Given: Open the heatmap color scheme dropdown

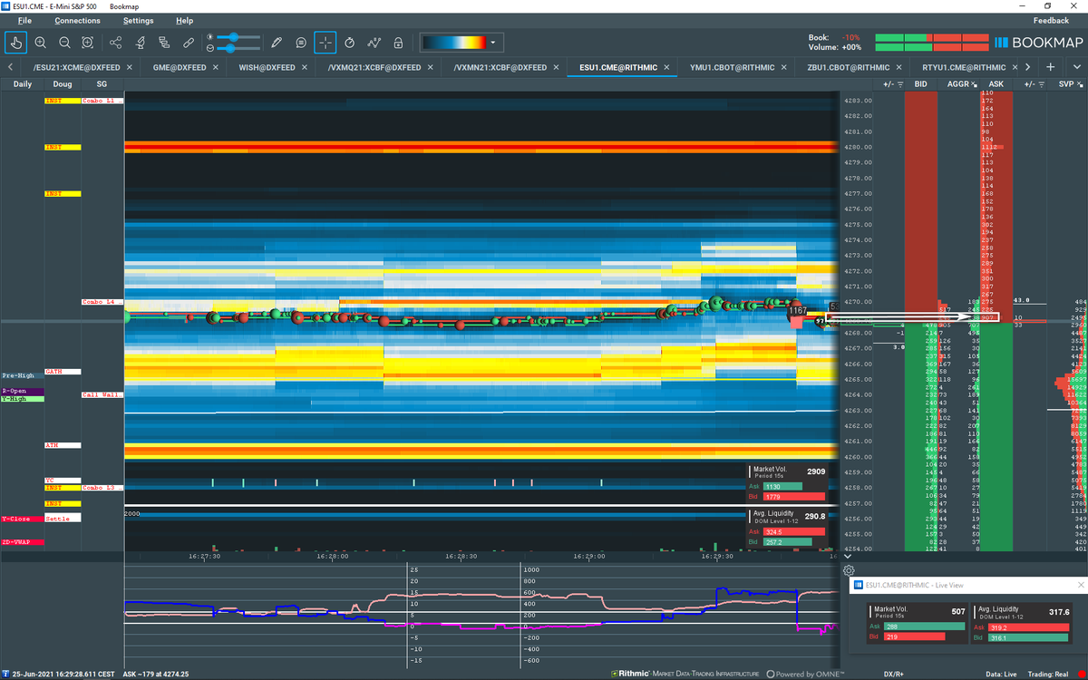Looking at the screenshot, I should (x=494, y=42).
